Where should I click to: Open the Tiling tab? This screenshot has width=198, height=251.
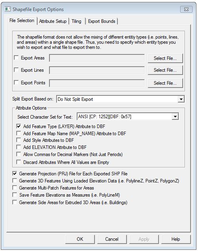click(76, 21)
